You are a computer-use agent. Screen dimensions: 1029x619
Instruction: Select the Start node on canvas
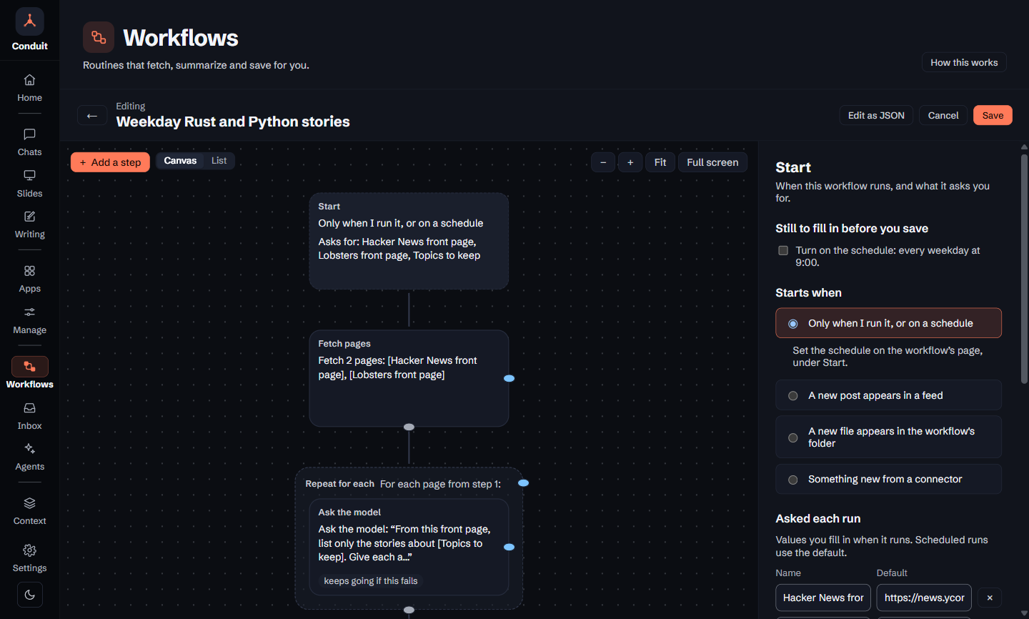pos(409,241)
